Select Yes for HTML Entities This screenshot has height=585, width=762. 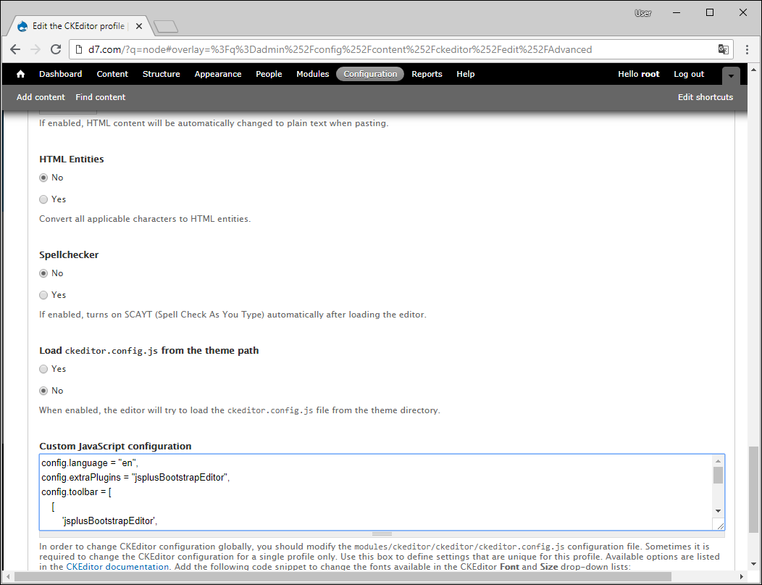click(43, 199)
